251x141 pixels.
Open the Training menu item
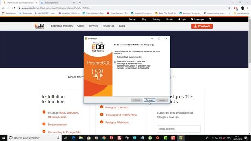click(156, 19)
